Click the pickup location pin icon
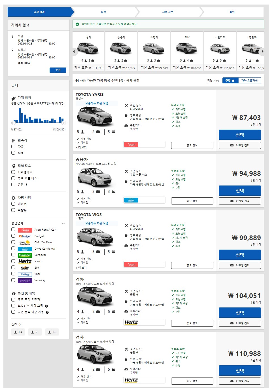 pyautogui.click(x=12, y=36)
